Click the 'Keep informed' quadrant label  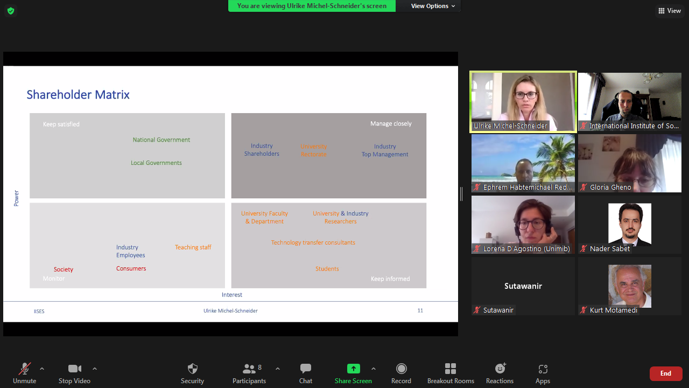[390, 279]
